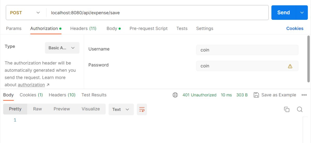Screen dimensions: 311x143
Task: Open the Pre-request Script tab
Action: tap(149, 28)
